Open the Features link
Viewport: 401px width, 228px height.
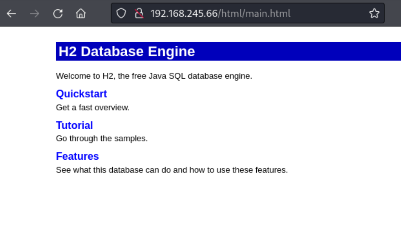(x=77, y=156)
